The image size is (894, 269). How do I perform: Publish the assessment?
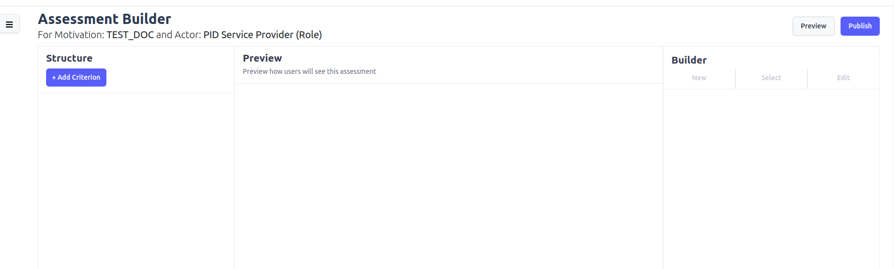tap(860, 26)
